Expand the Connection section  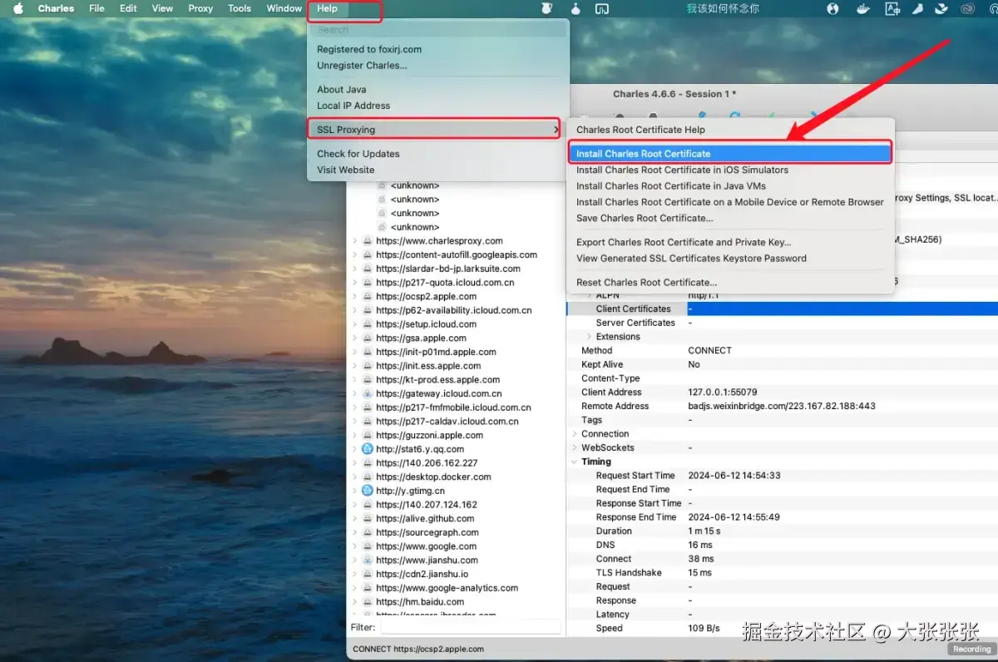[x=575, y=434]
